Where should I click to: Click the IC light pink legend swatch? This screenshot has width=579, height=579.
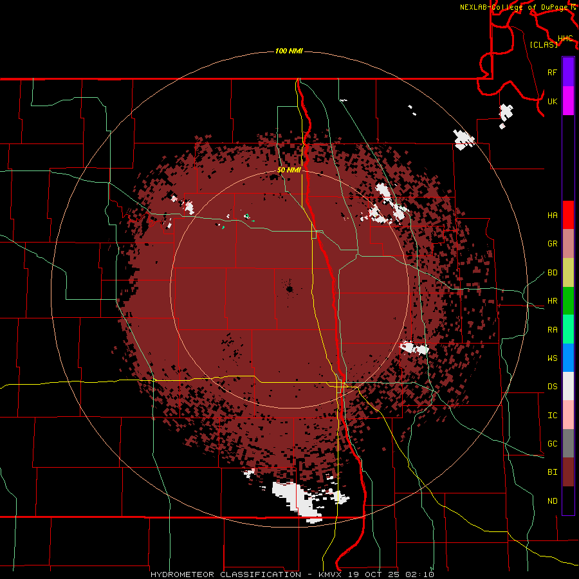(568, 415)
